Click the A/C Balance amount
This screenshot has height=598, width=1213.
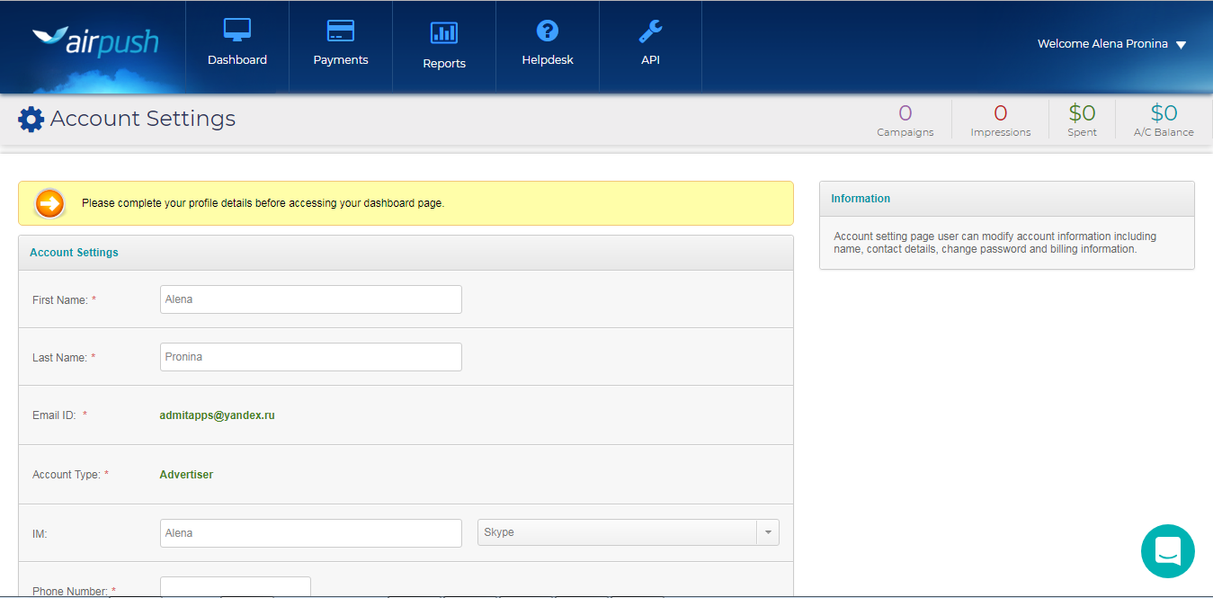pyautogui.click(x=1164, y=113)
